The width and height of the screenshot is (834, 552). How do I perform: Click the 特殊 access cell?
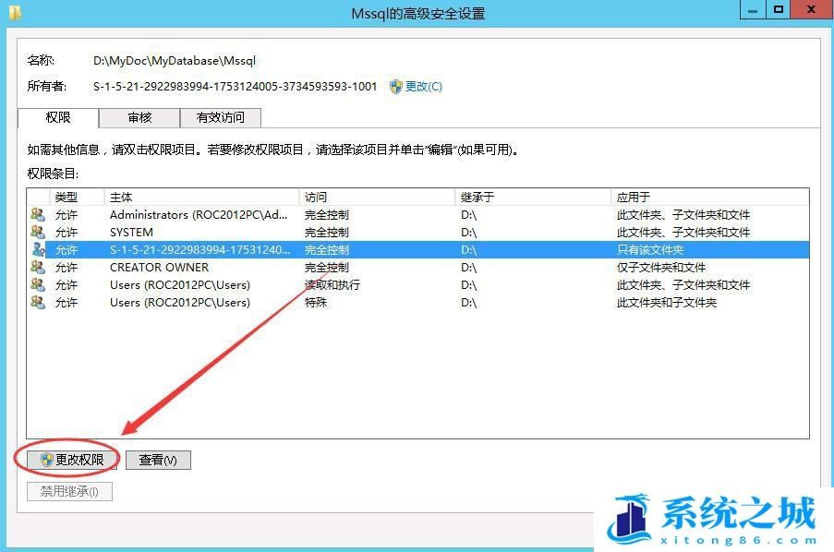point(316,303)
